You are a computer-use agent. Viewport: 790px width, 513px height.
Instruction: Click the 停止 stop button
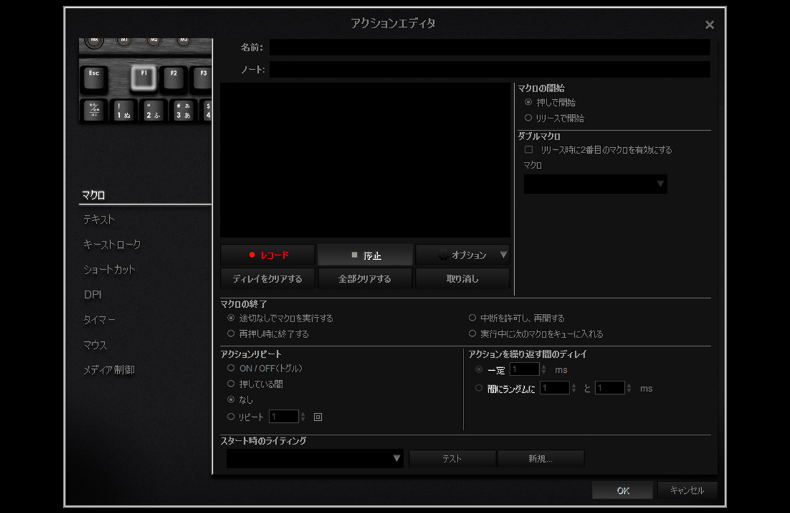coord(365,255)
